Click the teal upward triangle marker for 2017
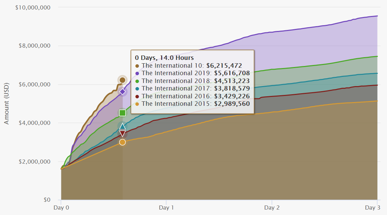The width and height of the screenshot is (387, 215). click(x=122, y=127)
